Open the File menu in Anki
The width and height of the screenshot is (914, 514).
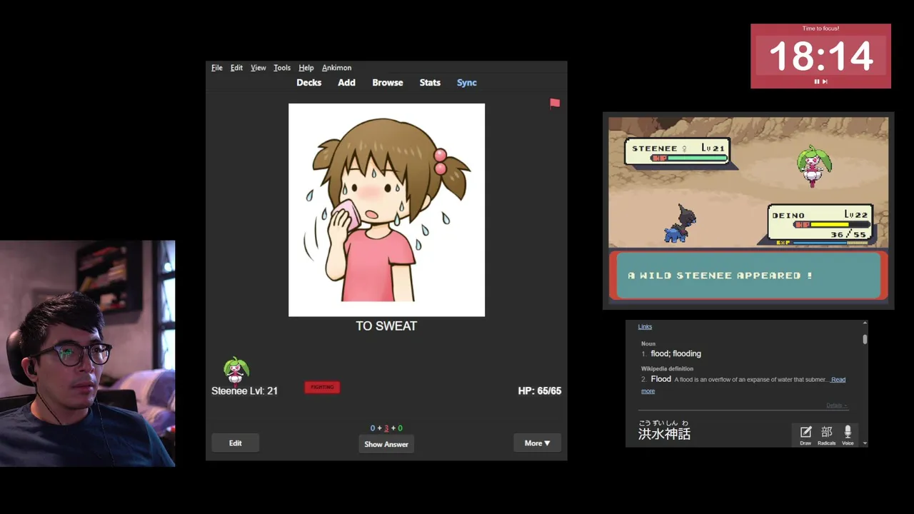click(x=216, y=68)
